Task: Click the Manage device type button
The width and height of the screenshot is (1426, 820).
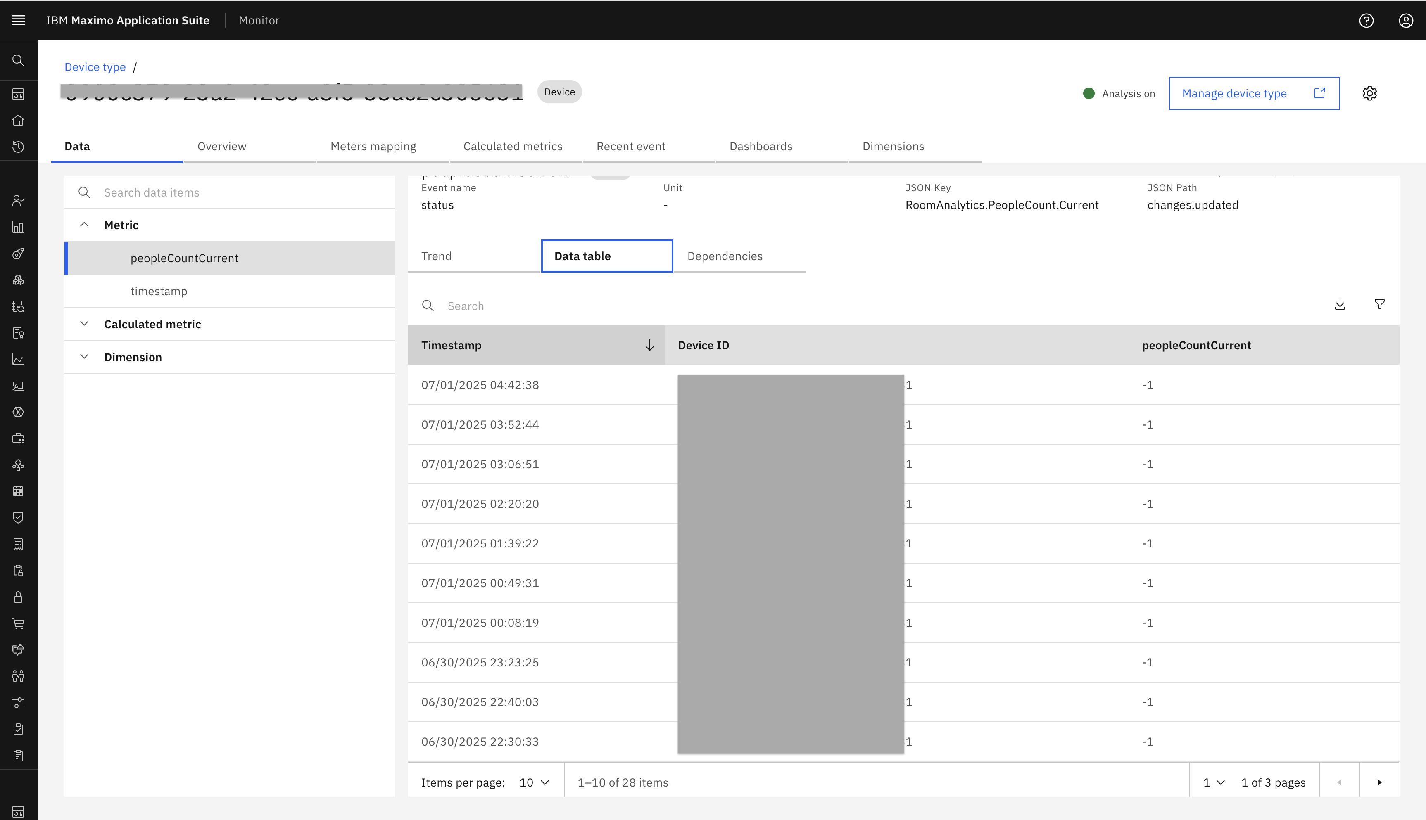Action: click(x=1254, y=93)
